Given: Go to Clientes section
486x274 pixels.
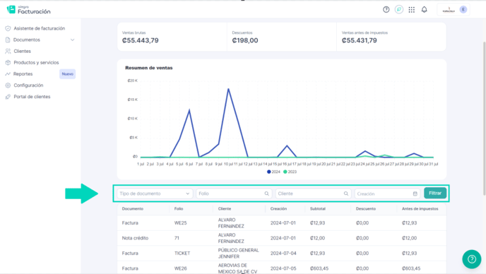Looking at the screenshot, I should click(x=22, y=51).
